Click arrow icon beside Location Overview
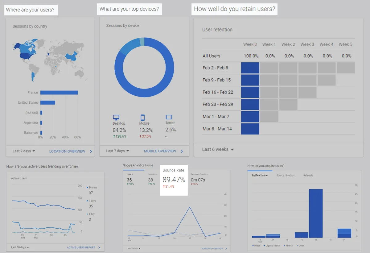The image size is (370, 253). pos(91,151)
